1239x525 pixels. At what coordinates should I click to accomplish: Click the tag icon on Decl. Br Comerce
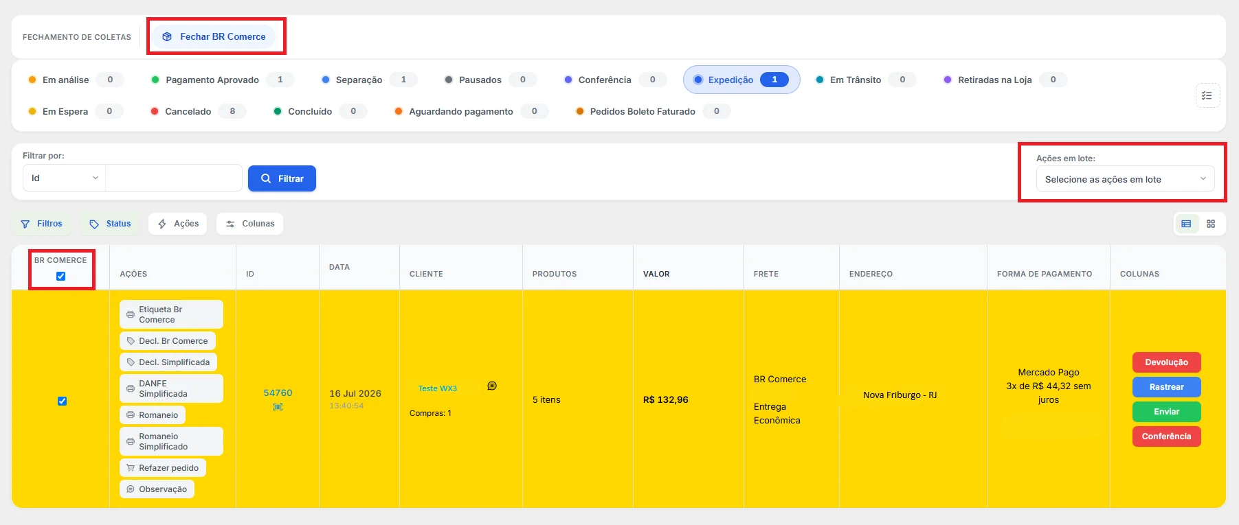pyautogui.click(x=131, y=341)
